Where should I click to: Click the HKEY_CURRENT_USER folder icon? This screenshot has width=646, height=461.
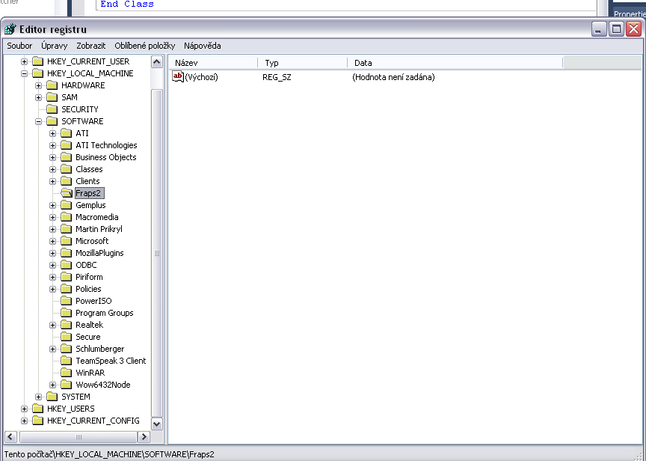38,61
